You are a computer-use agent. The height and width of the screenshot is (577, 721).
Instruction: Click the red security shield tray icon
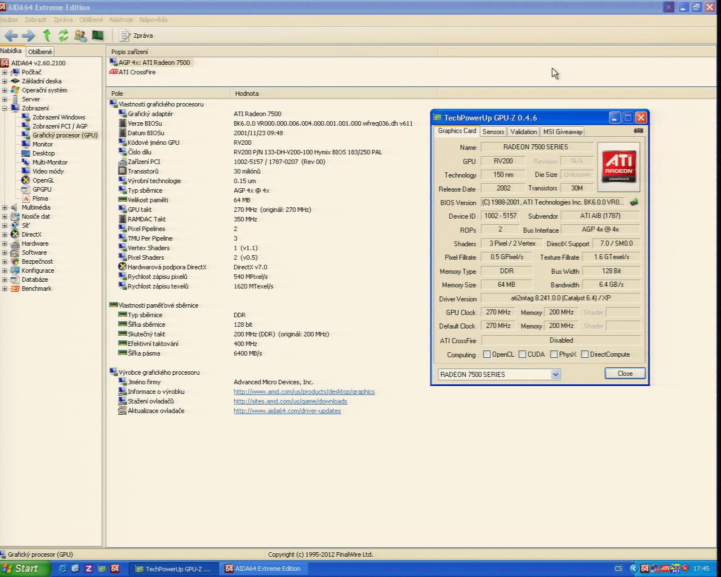click(685, 569)
